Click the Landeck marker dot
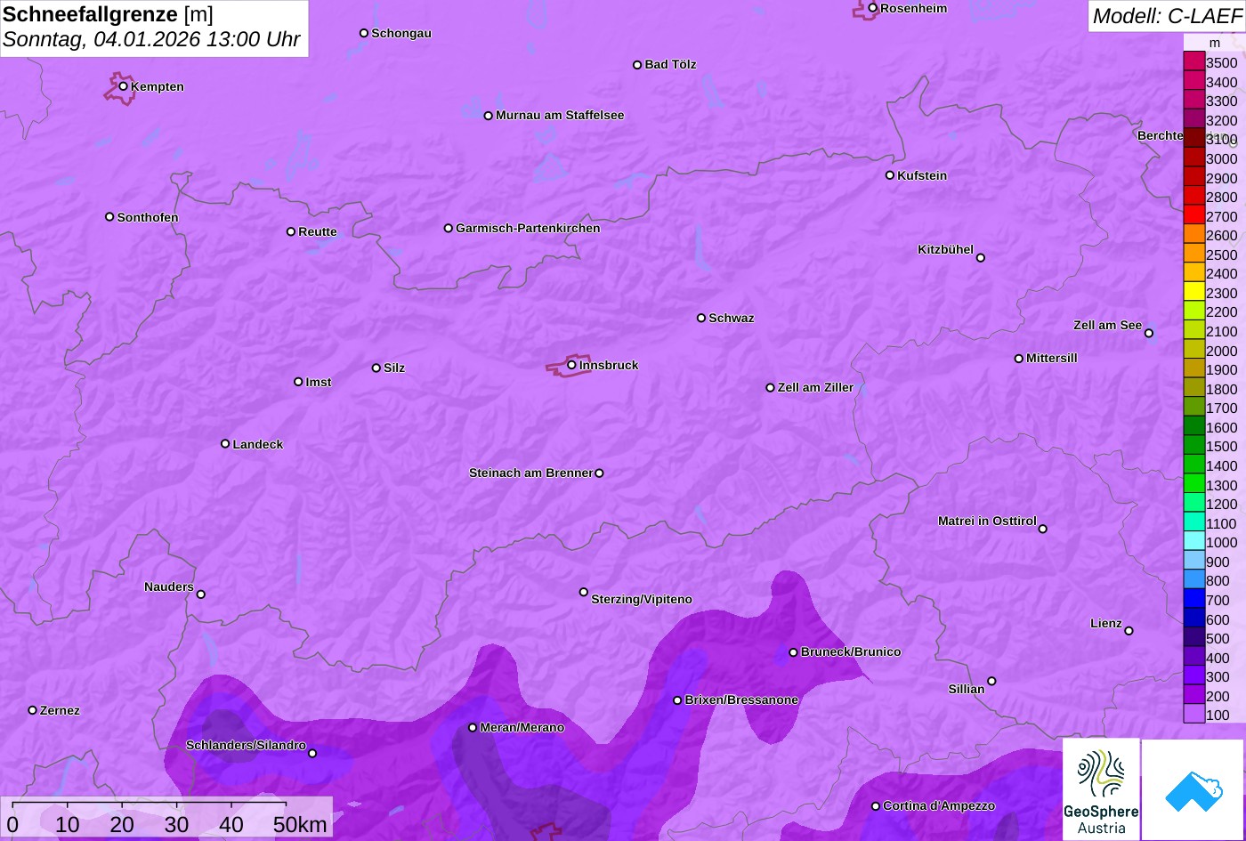This screenshot has width=1246, height=841. click(225, 444)
